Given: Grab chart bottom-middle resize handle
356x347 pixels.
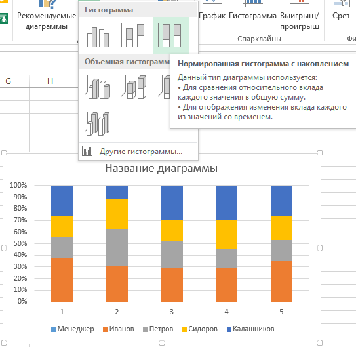Looking at the screenshot, I should point(162,342).
